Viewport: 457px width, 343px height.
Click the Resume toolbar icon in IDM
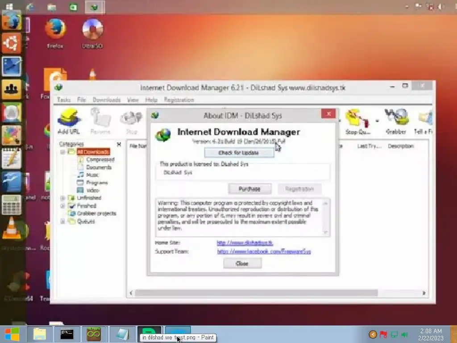pos(100,121)
